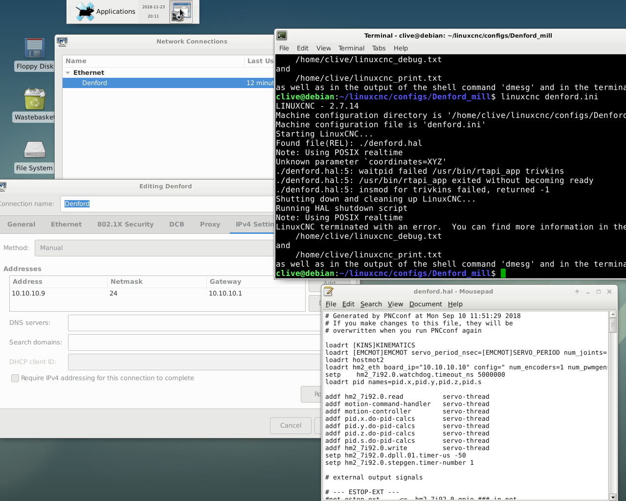
Task: Click the 'loadrt [KINS]KINEMATICS' line in Mousepad
Action: pos(370,345)
